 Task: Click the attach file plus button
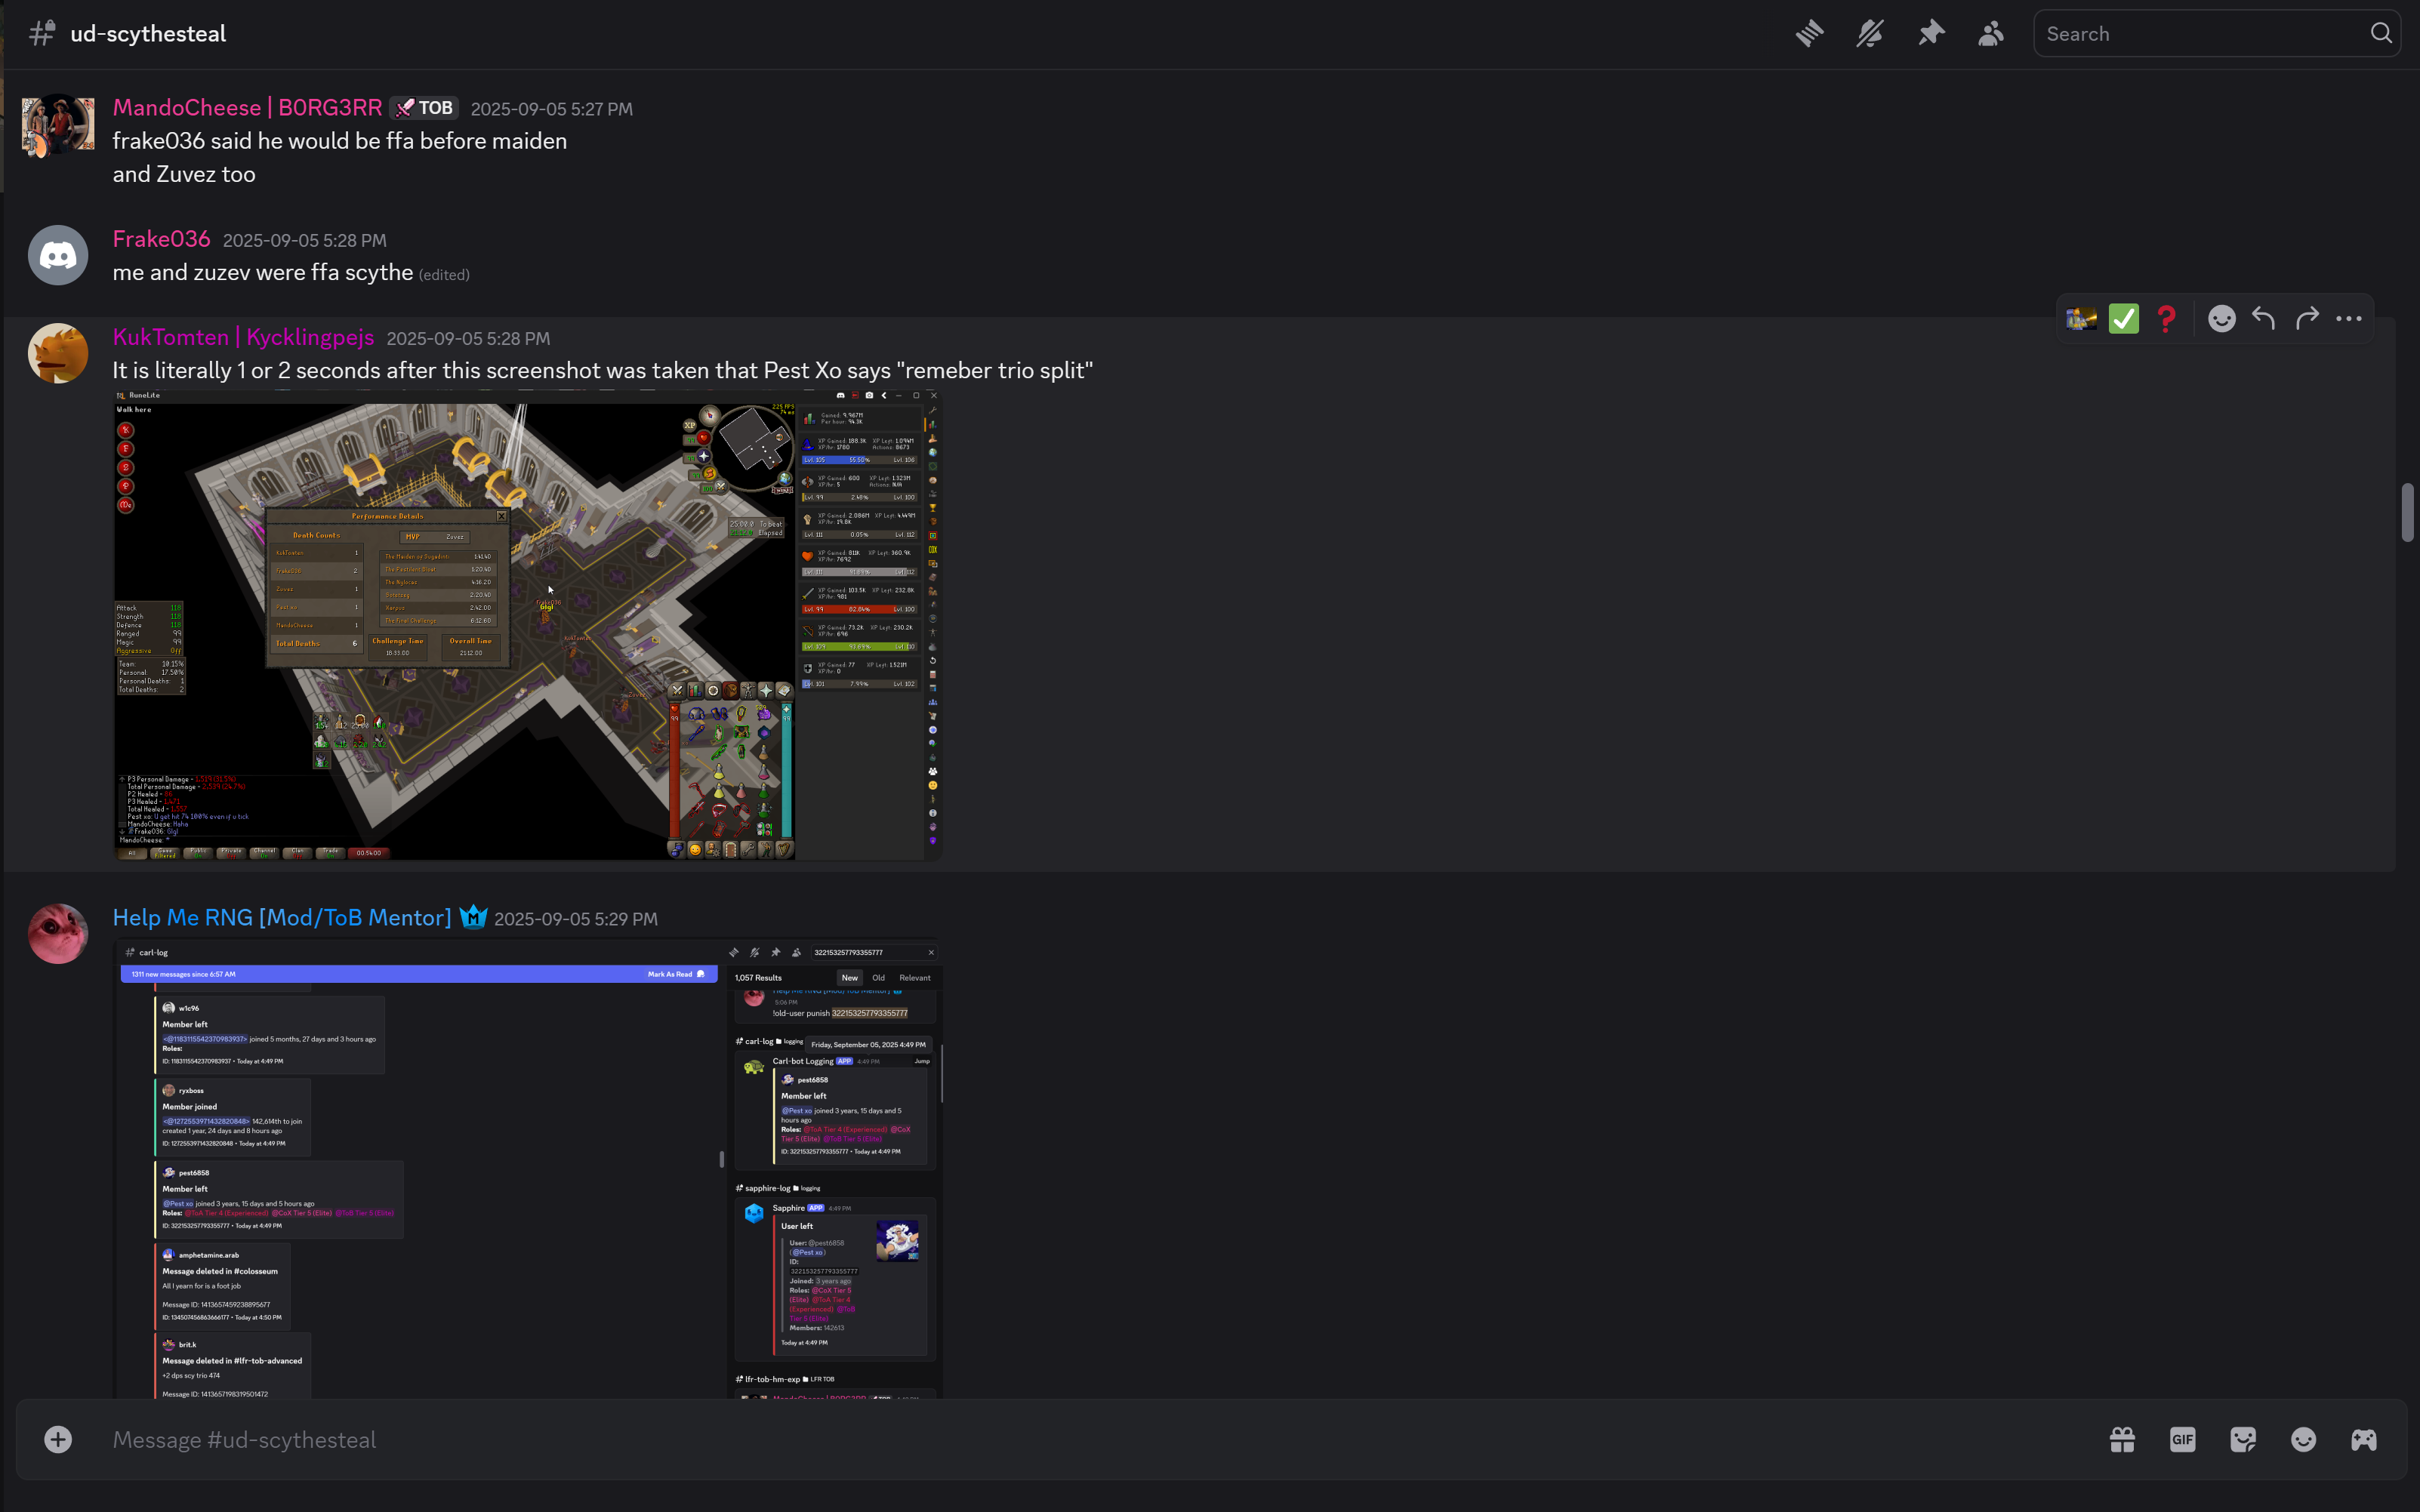(x=58, y=1440)
